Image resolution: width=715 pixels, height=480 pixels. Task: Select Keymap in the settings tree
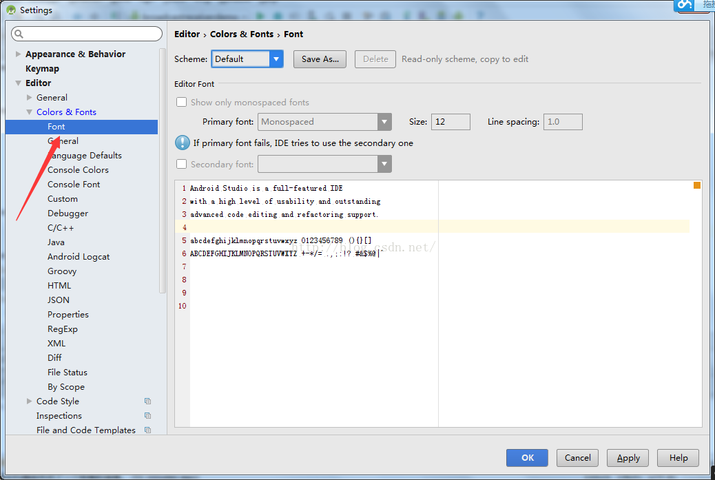point(43,68)
